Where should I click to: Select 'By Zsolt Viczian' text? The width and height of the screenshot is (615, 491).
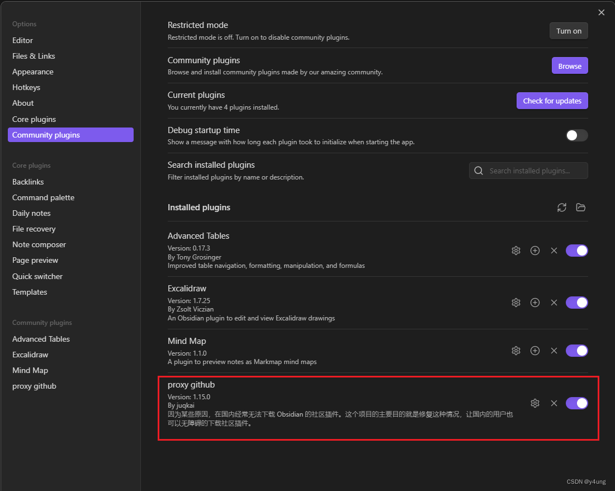pyautogui.click(x=191, y=309)
